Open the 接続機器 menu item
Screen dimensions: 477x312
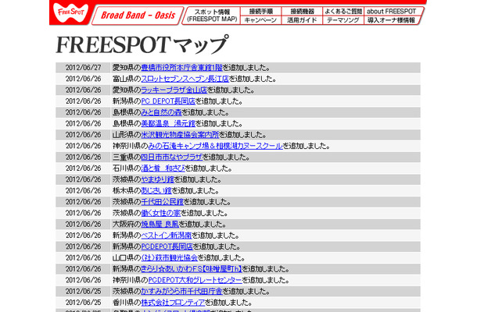(x=302, y=11)
